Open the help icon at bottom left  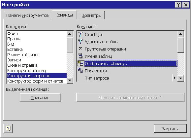[8, 128]
